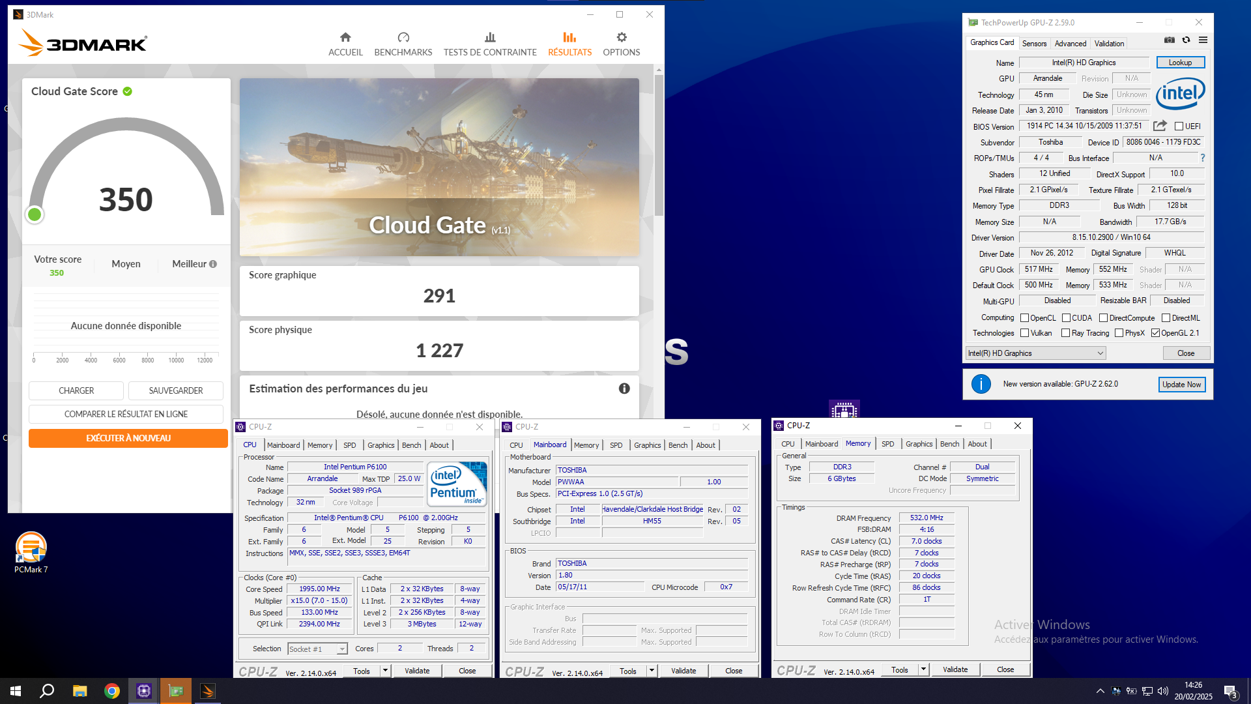Click the 3DMark logo

(83, 42)
